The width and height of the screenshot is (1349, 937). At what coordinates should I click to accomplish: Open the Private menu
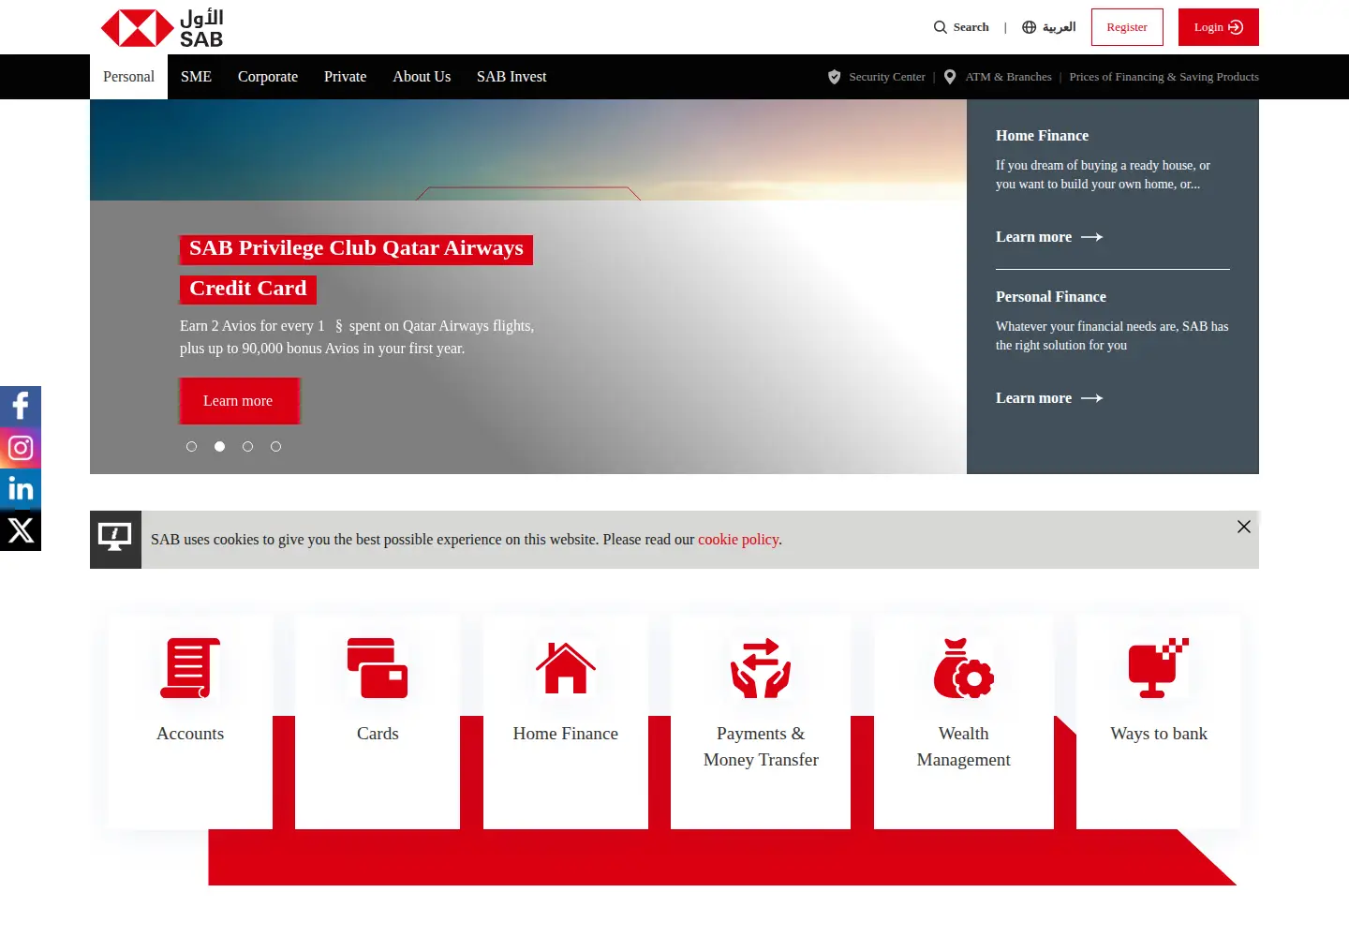tap(345, 77)
